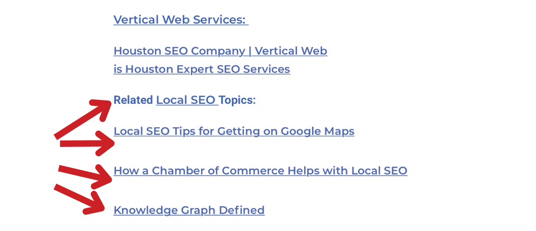Open How a Chamber of Commerce Helps link
This screenshot has width=536, height=231.
pos(260,171)
